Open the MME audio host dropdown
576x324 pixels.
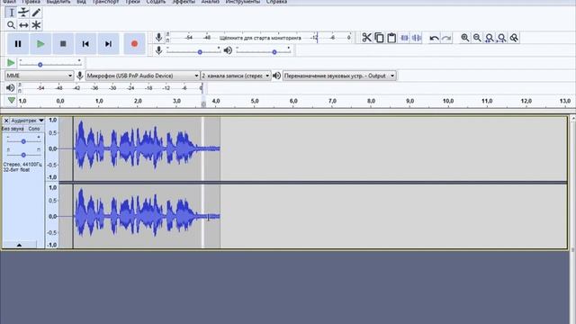coord(39,76)
